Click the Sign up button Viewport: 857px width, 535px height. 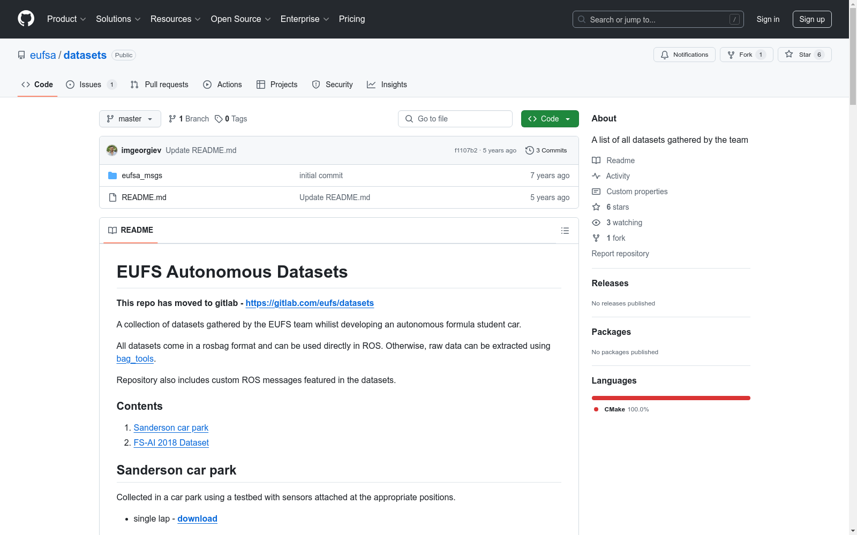pos(812,19)
